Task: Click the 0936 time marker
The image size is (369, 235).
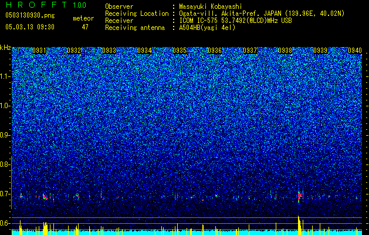Action: (215, 51)
